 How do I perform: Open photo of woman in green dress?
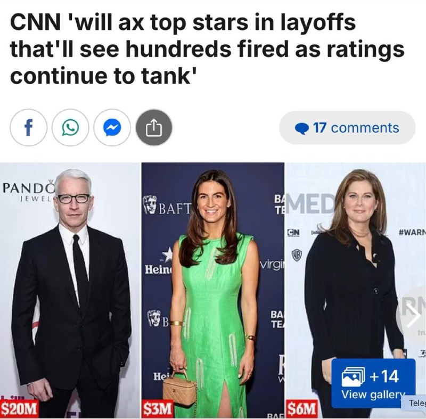[212, 290]
